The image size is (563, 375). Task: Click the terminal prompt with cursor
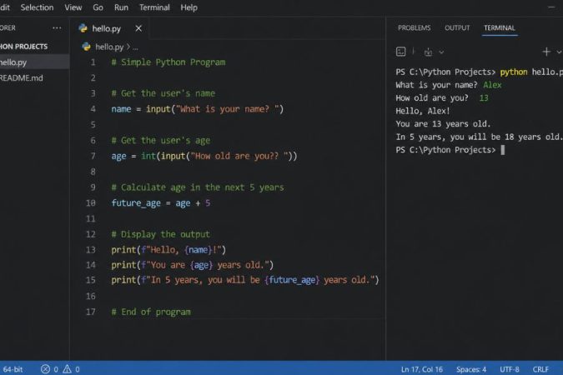pos(450,150)
